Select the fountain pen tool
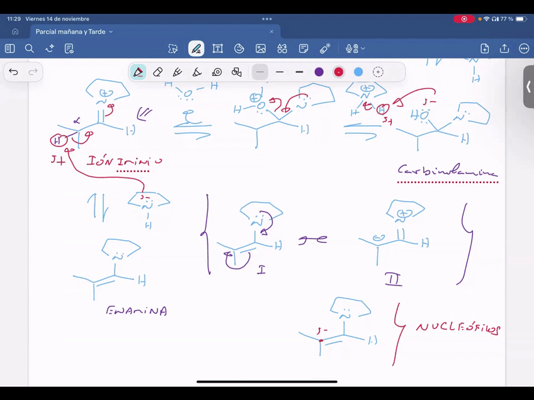Screen dimensions: 534x400 [x=138, y=72]
